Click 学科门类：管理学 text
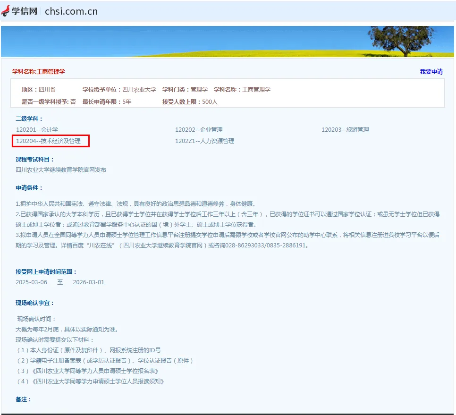This screenshot has height=415, width=456. pyautogui.click(x=185, y=90)
